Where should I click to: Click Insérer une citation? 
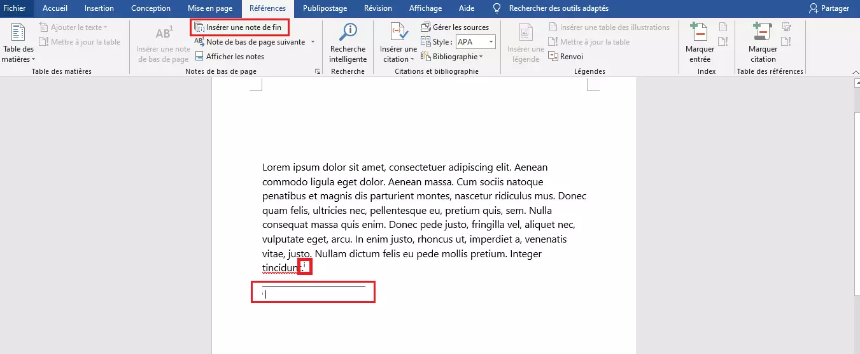[x=398, y=43]
